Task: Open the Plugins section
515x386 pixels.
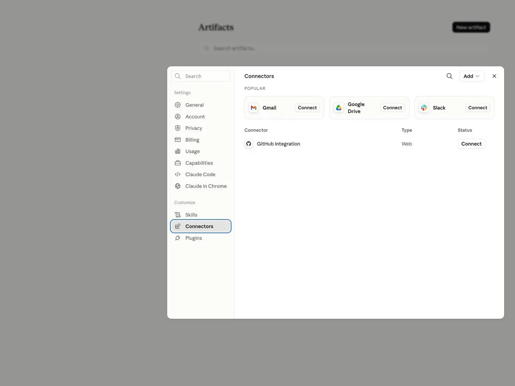Action: (201, 238)
